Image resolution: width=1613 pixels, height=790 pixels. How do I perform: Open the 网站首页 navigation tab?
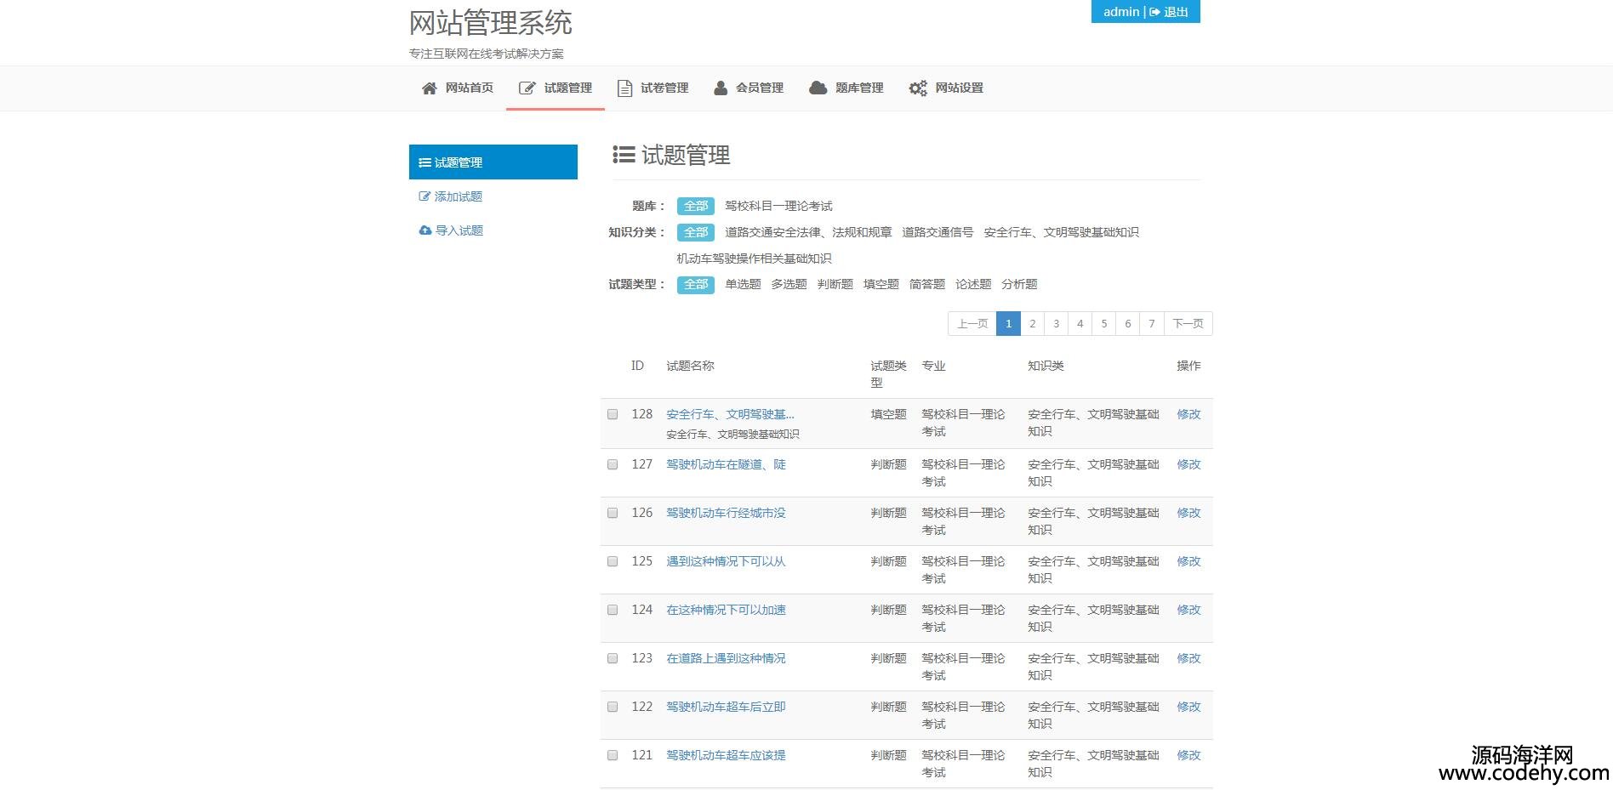pos(458,88)
